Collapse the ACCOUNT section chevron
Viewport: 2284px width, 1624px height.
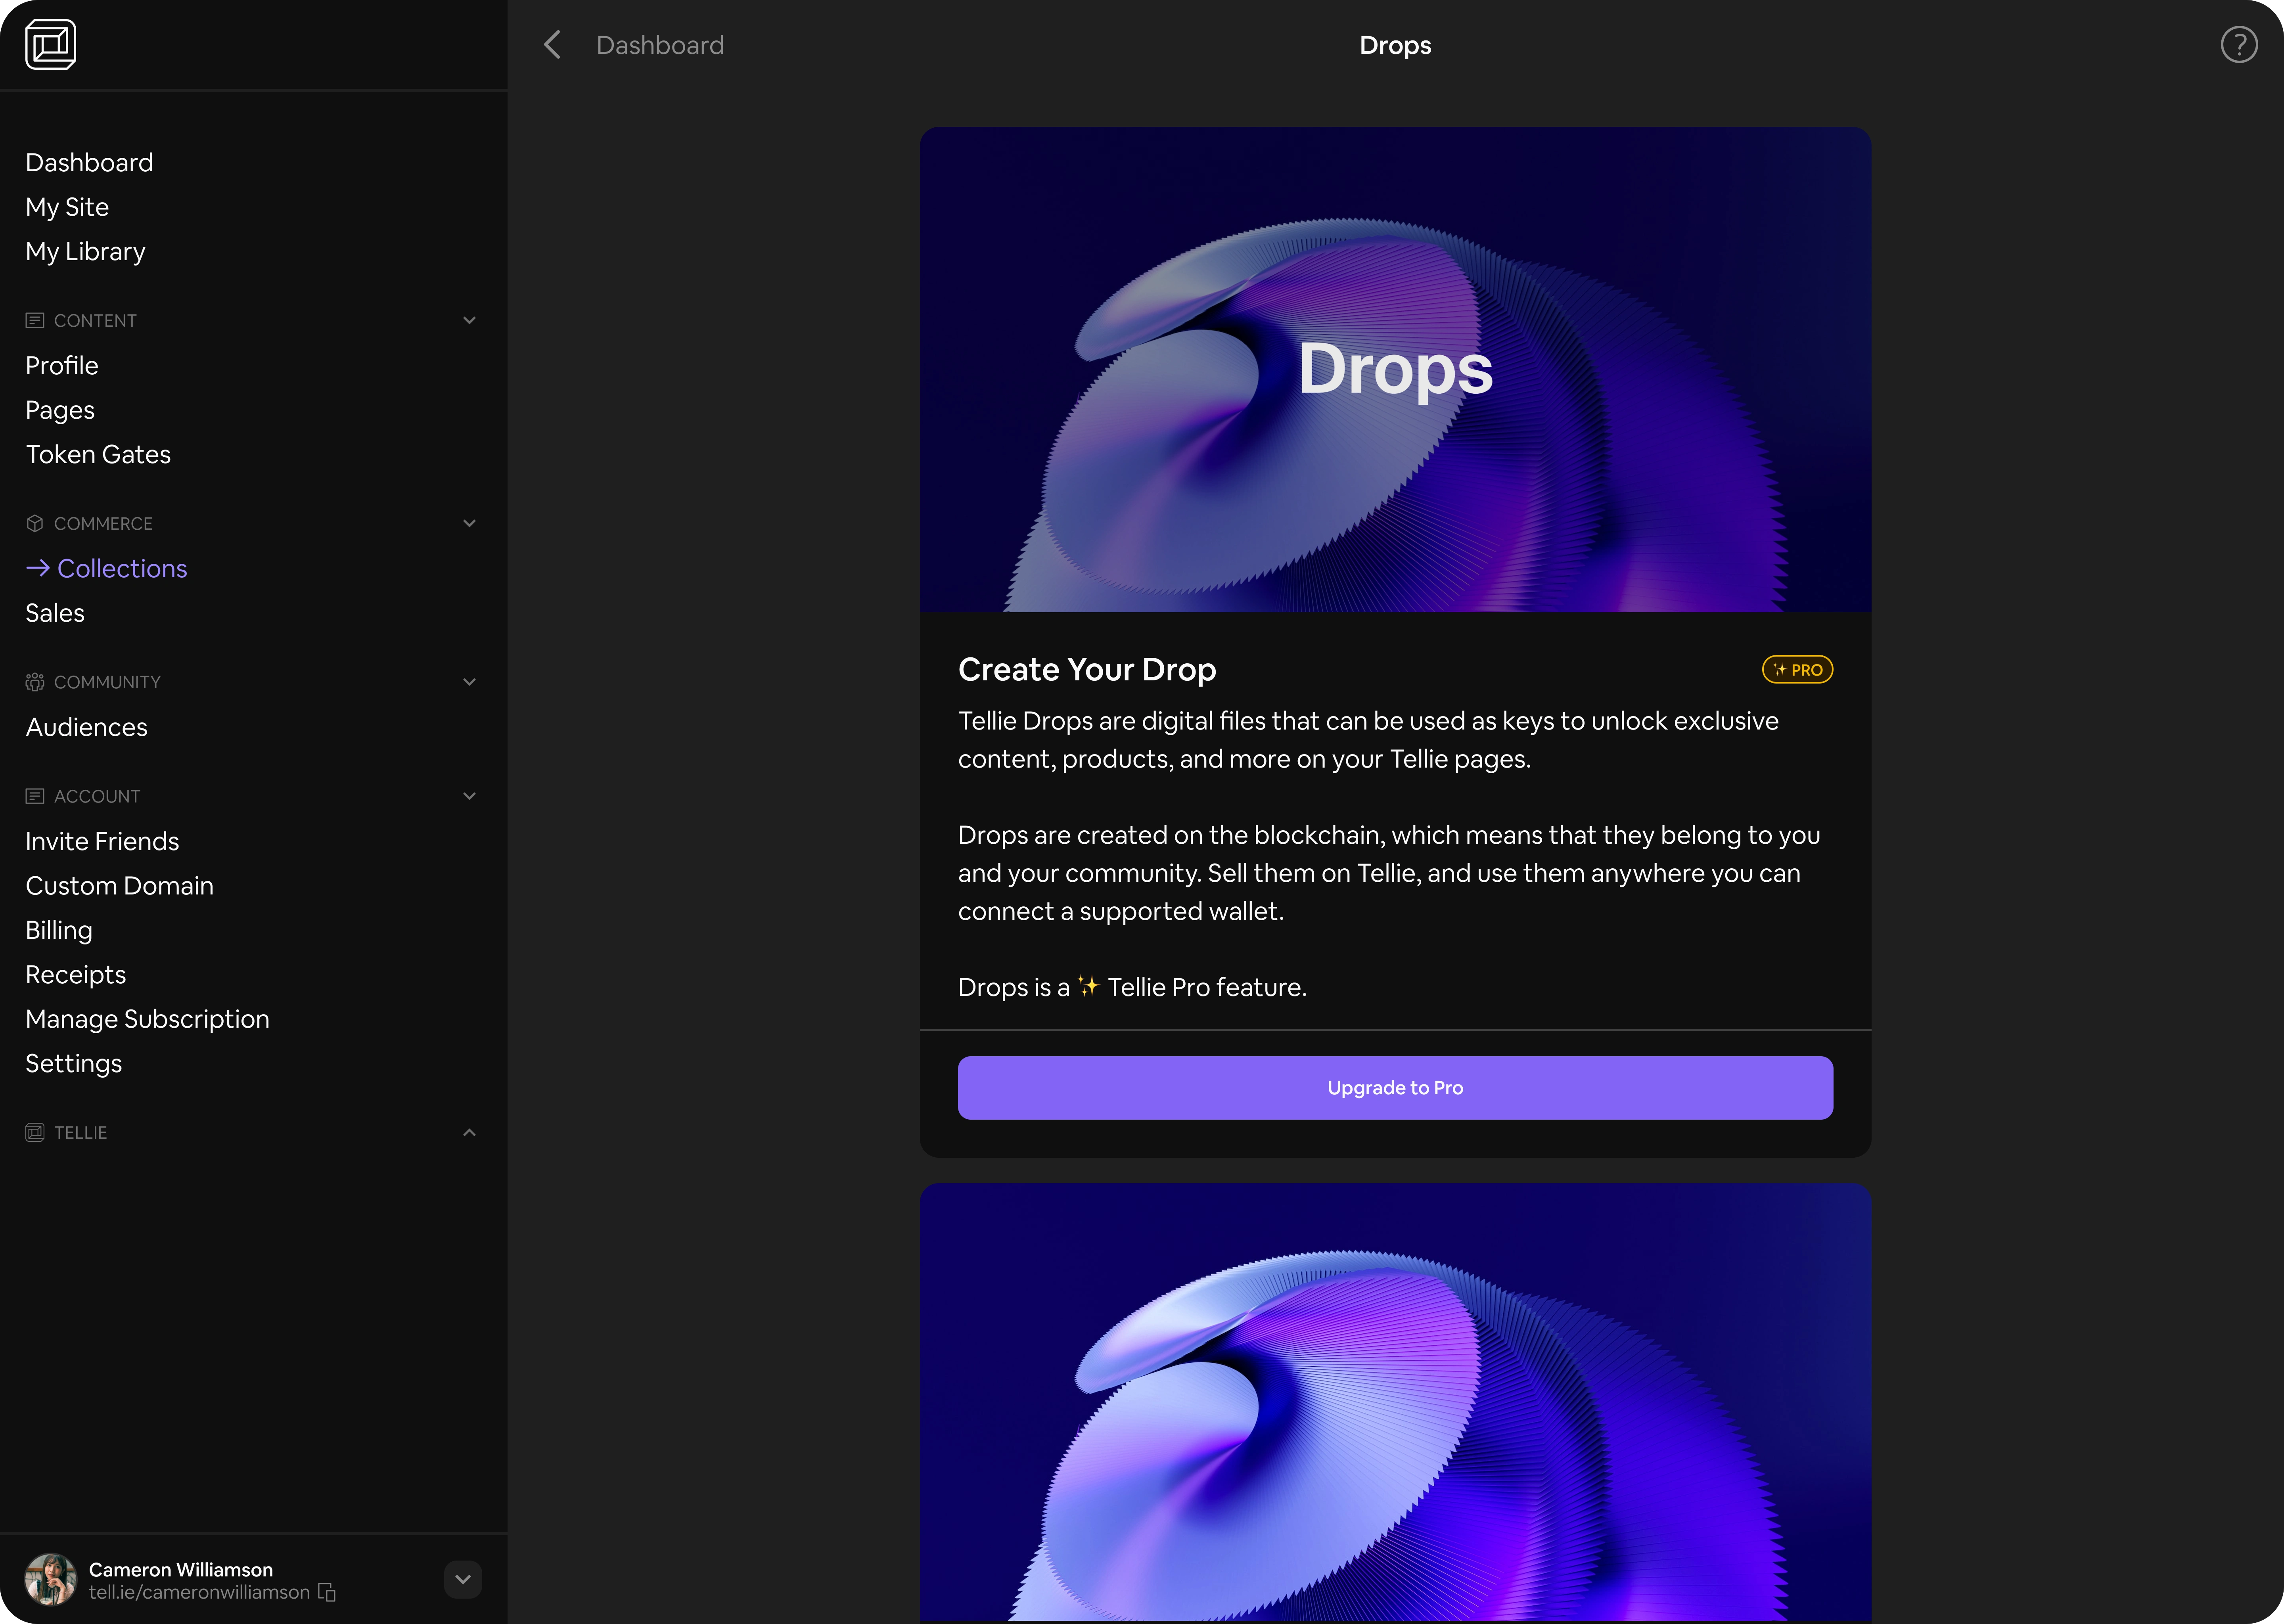pos(469,797)
